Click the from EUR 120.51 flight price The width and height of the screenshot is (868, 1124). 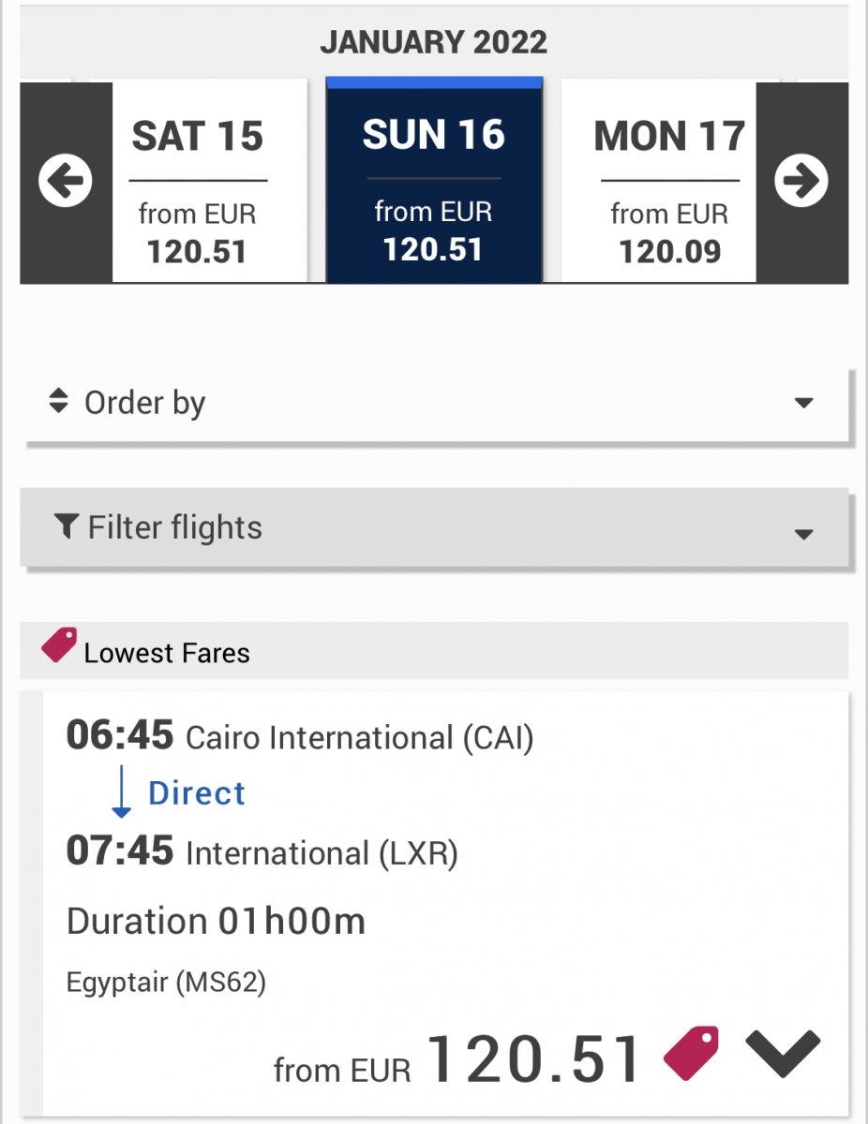[459, 1059]
